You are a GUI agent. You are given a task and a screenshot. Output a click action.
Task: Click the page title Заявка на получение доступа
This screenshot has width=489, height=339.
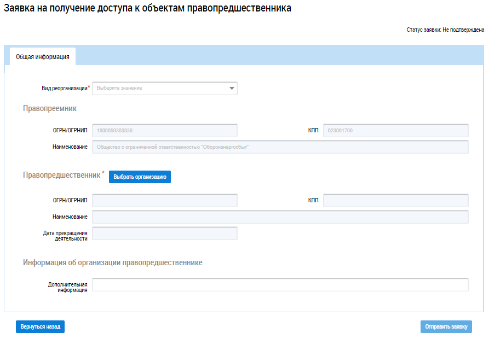[147, 9]
